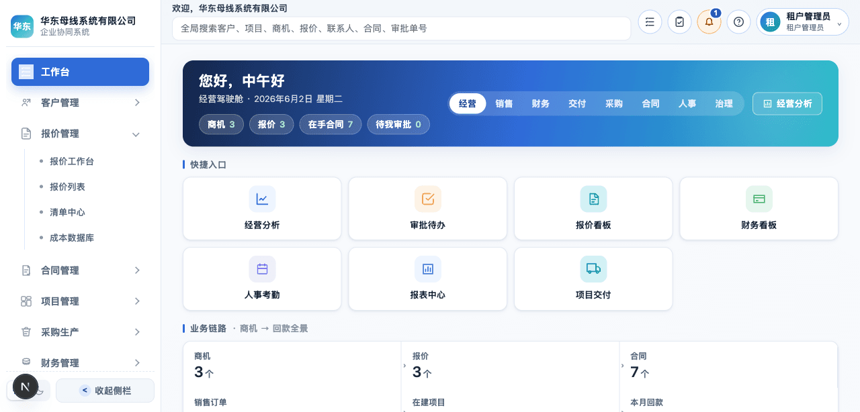Click the 华东 company logo icon
The width and height of the screenshot is (860, 412).
click(x=22, y=26)
